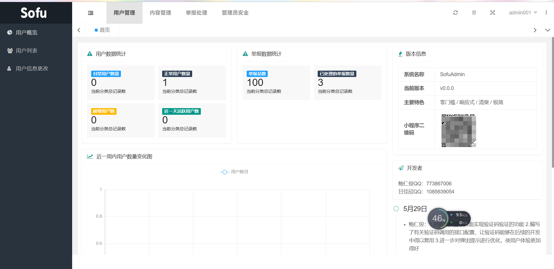
Task: Open the admin001 account dropdown
Action: pos(523,13)
